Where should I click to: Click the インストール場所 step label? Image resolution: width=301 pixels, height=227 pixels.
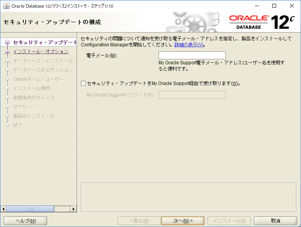(32, 88)
